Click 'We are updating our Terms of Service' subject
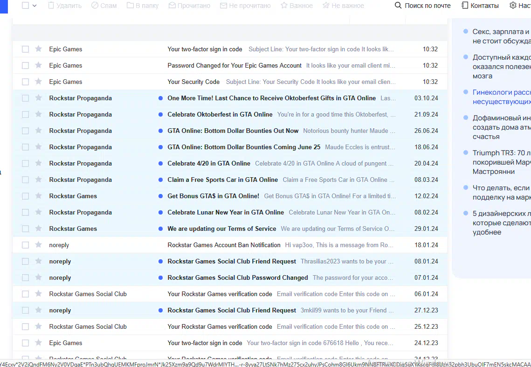The height and width of the screenshot is (367, 531). 221,229
